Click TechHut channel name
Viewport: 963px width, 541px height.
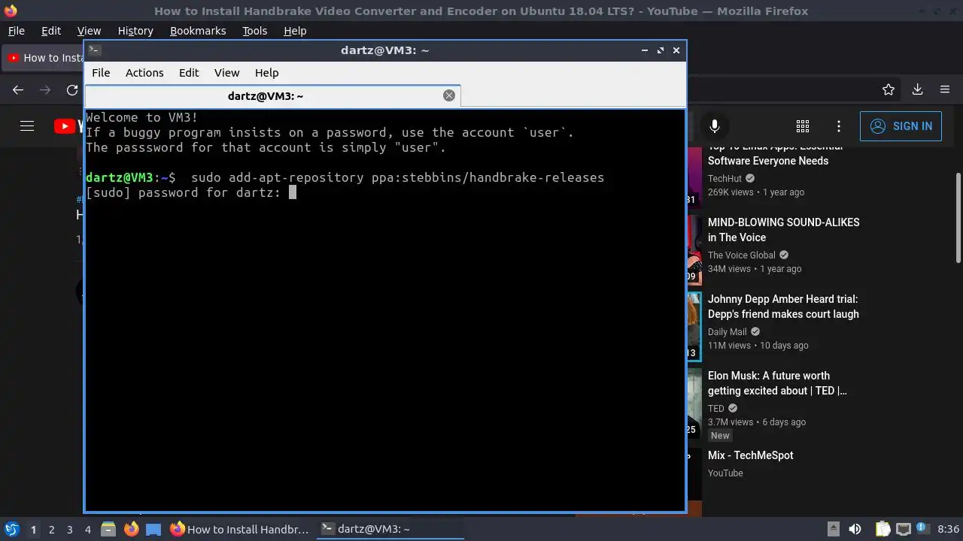coord(725,179)
